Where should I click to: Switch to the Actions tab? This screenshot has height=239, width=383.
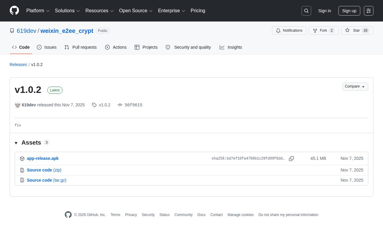116,47
